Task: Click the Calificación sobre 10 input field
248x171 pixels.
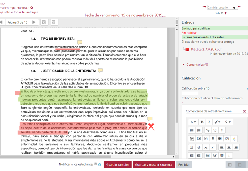Action: click(190, 93)
